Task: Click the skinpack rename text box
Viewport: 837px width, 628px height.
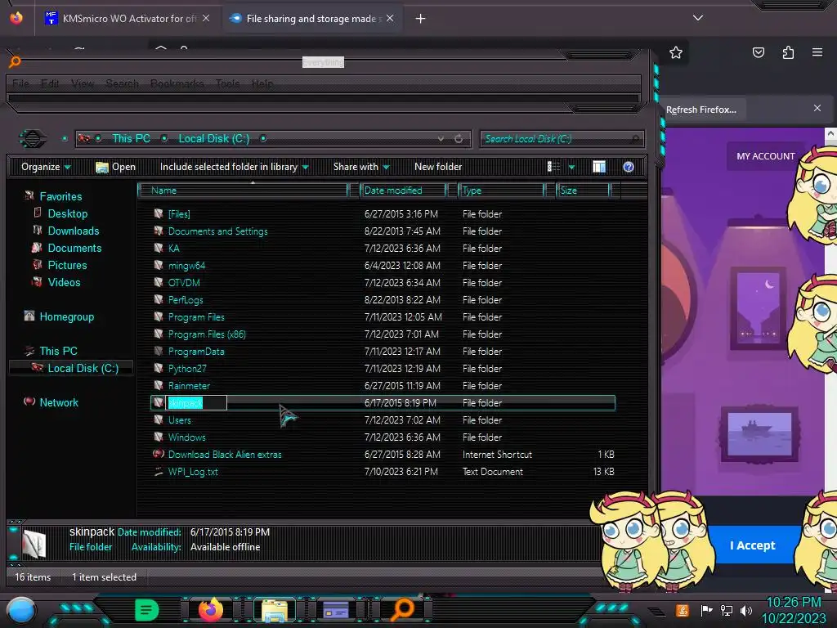Action: click(x=197, y=402)
